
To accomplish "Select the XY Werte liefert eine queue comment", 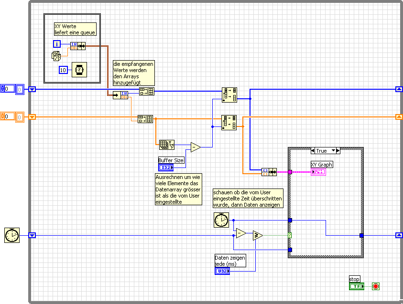I will coord(75,29).
